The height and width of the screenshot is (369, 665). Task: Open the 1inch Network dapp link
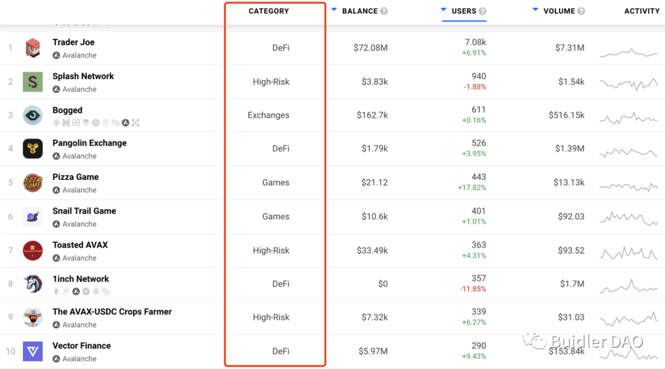pos(81,278)
